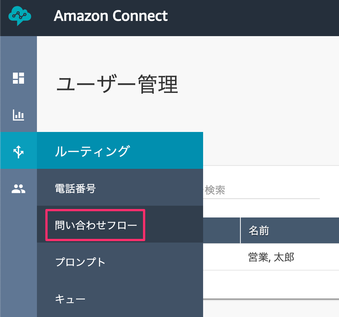
Task: Click the column header left of 名前
Action: (x=222, y=230)
